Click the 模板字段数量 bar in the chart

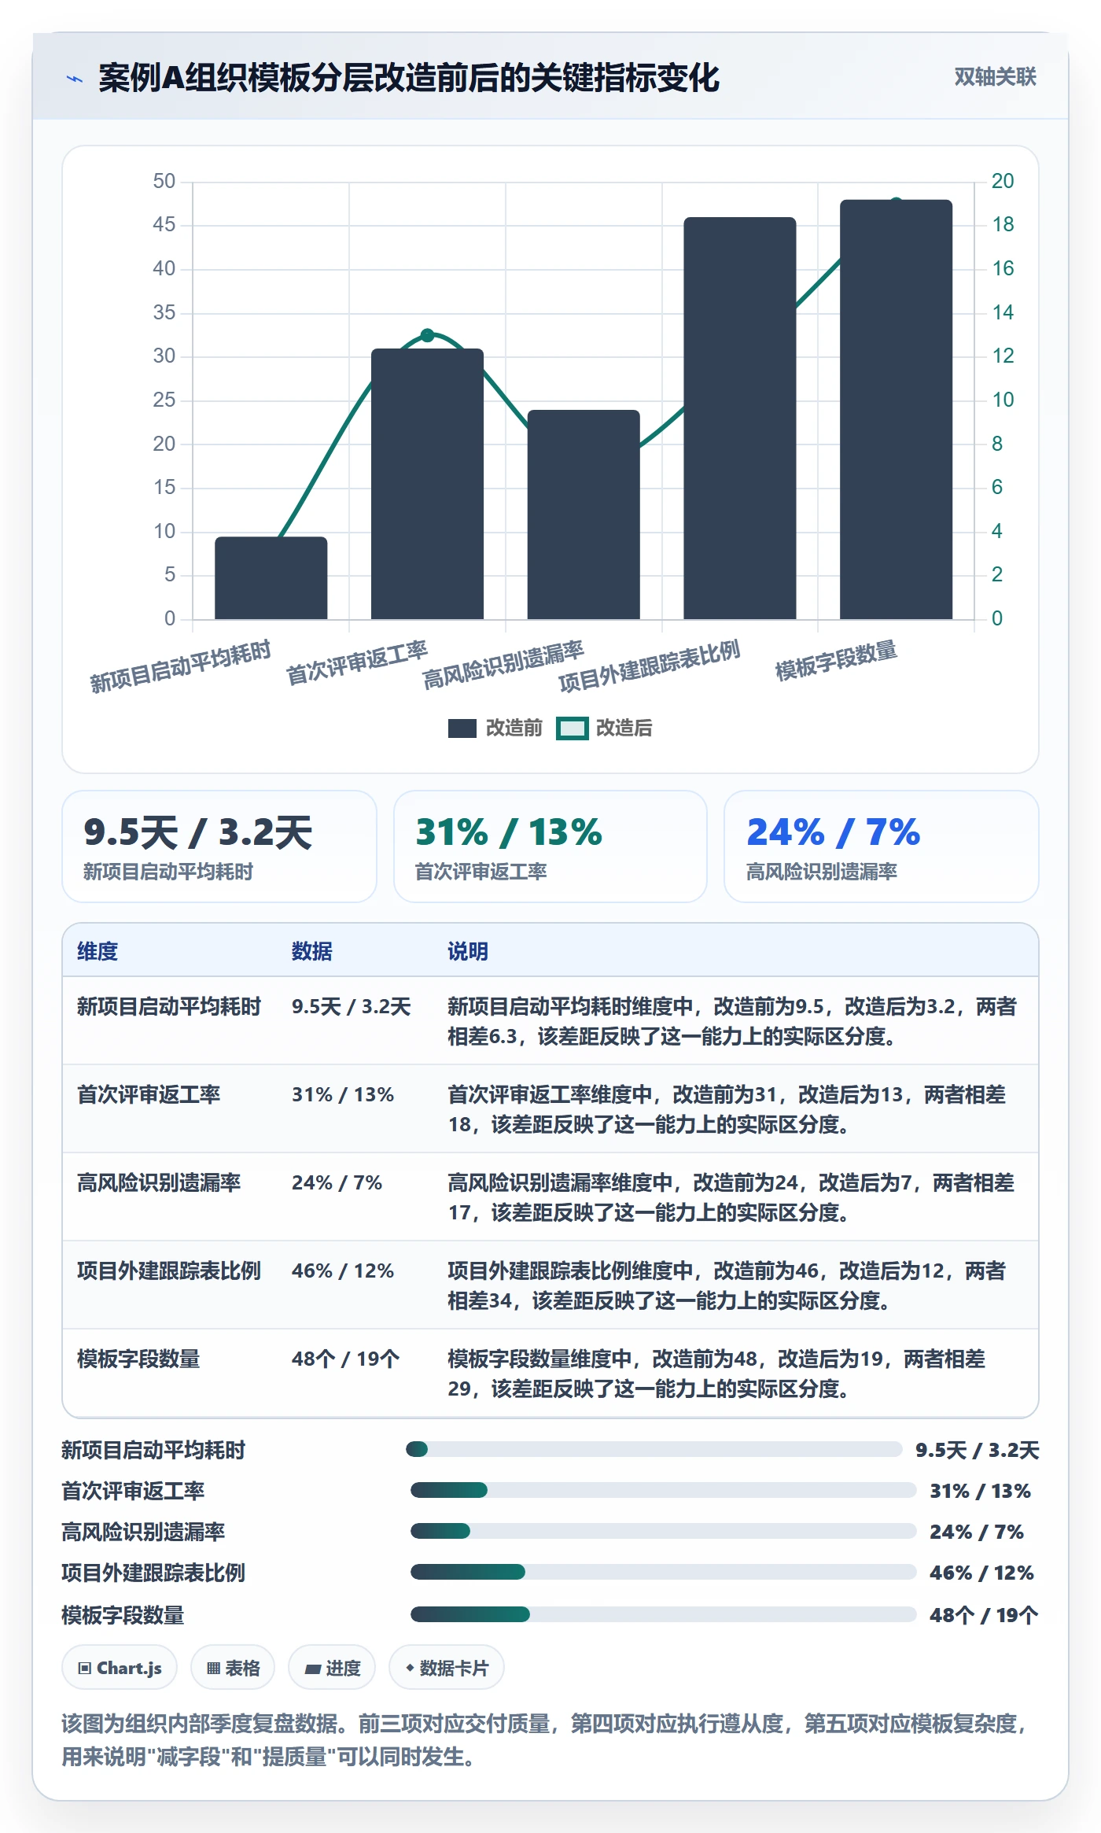click(x=896, y=410)
